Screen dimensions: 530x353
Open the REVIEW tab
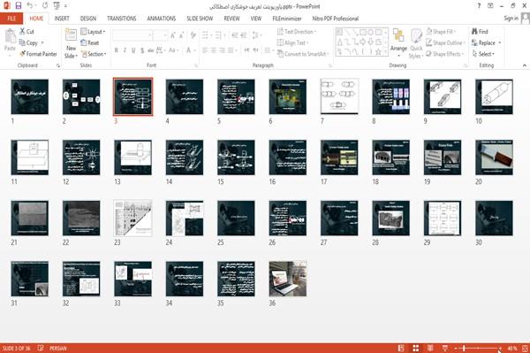(x=231, y=19)
